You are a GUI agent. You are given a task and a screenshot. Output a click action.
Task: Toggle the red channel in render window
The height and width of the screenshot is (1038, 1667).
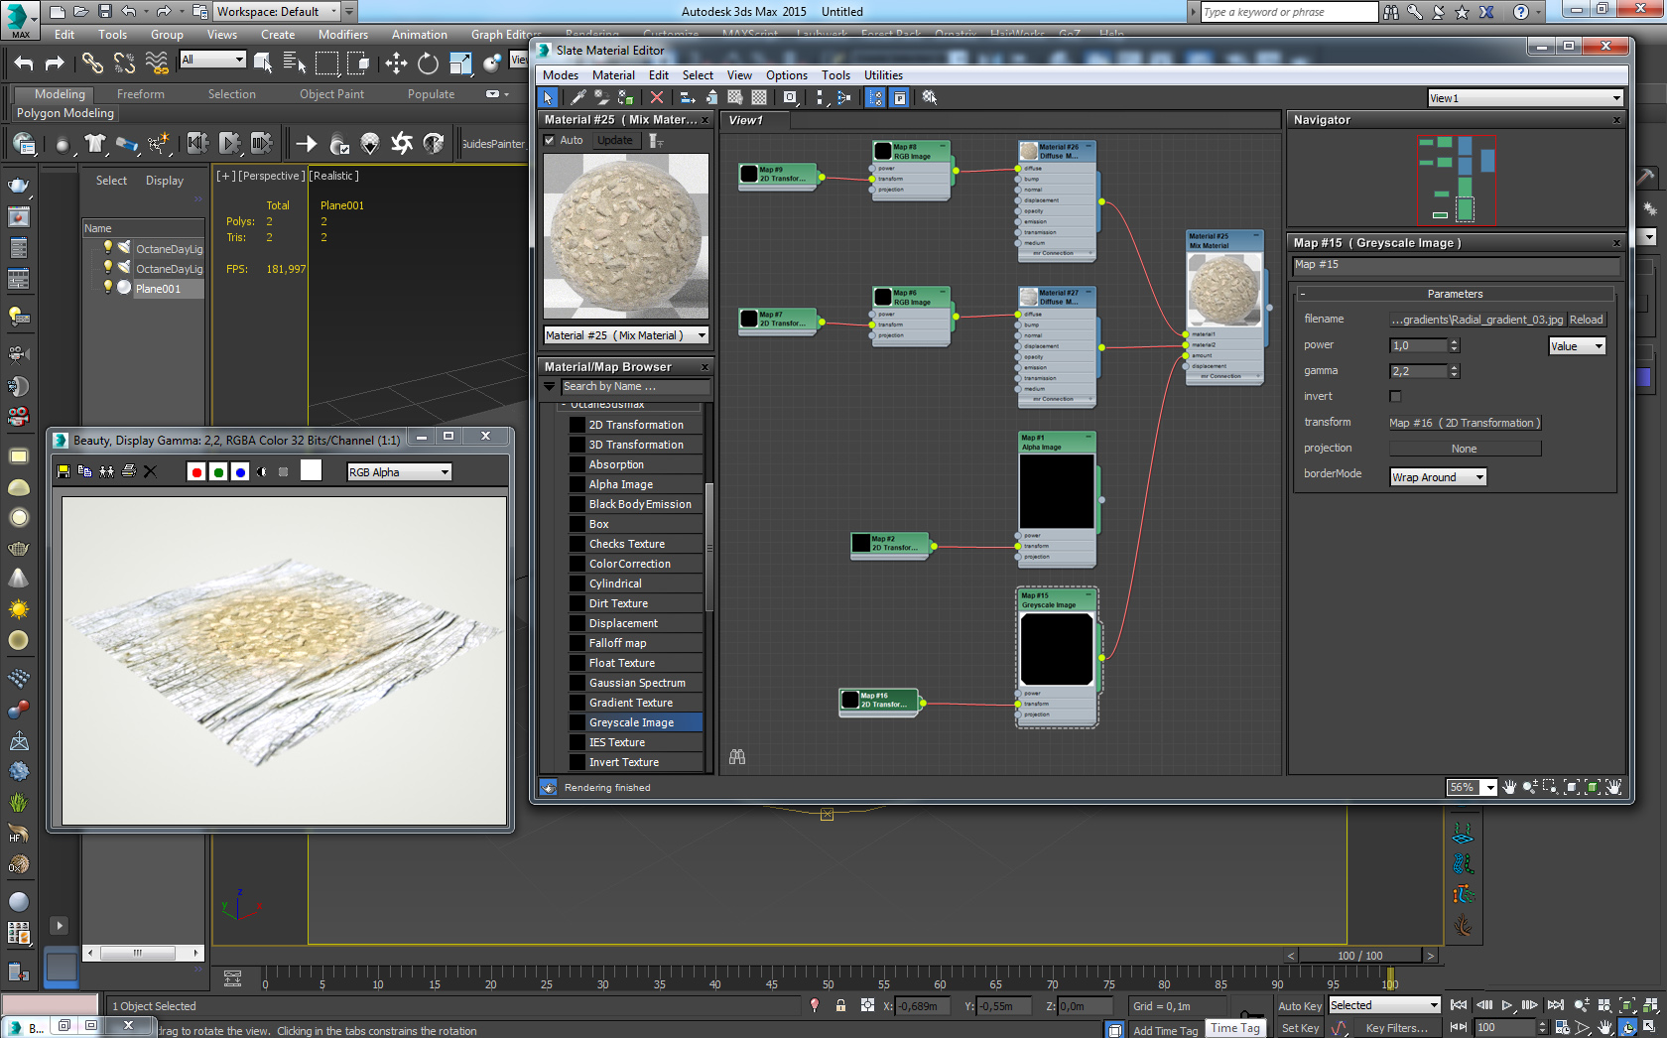(x=196, y=472)
